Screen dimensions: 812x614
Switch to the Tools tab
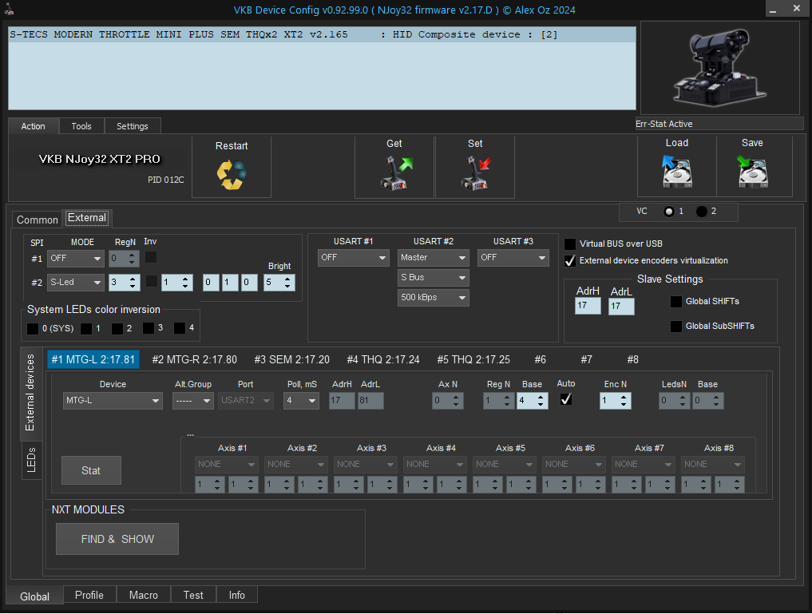click(81, 126)
